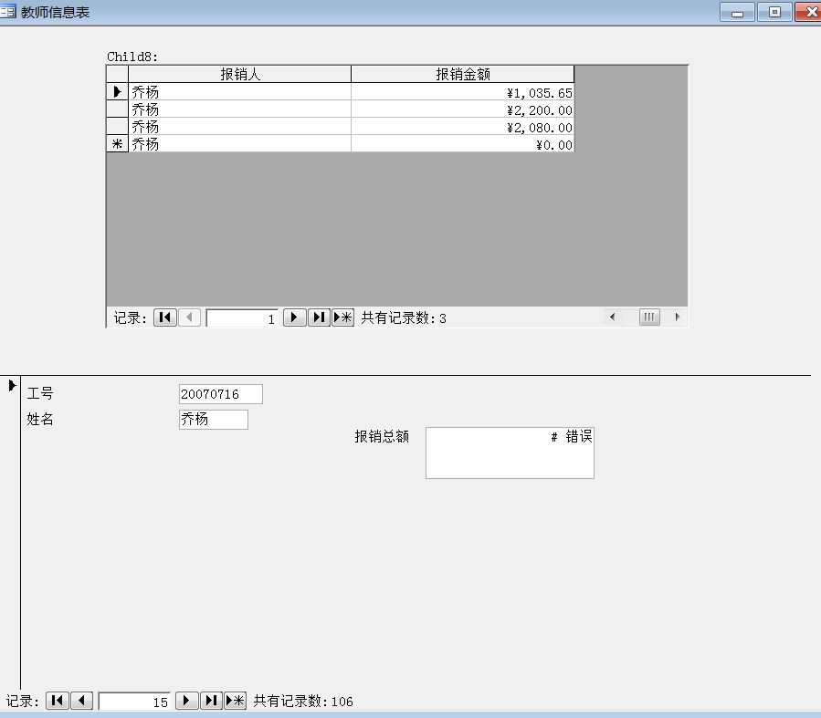Select the 报销金额 column header
The width and height of the screenshot is (821, 718).
[x=462, y=75]
